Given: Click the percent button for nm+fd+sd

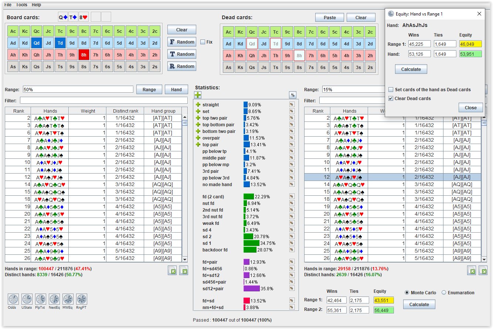Looking at the screenshot, I should tap(292, 307).
